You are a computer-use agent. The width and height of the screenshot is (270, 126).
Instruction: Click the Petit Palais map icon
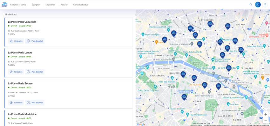click(175, 54)
